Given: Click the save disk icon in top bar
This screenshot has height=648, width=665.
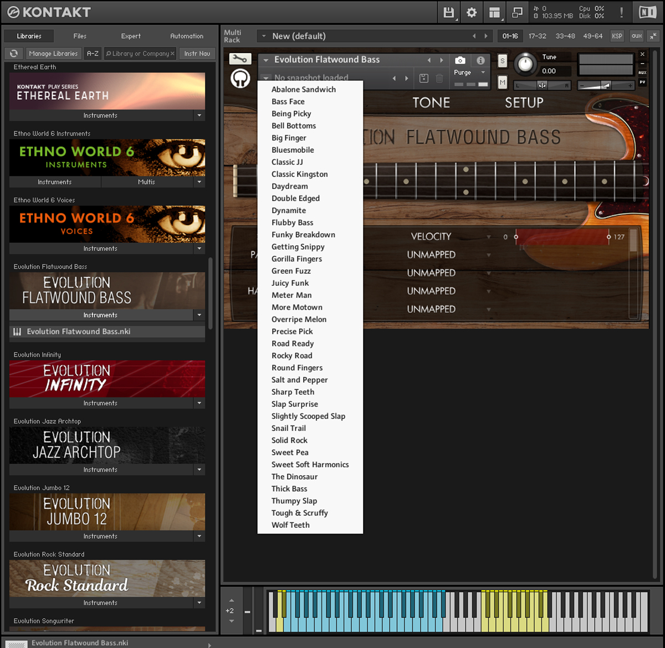Looking at the screenshot, I should 449,12.
